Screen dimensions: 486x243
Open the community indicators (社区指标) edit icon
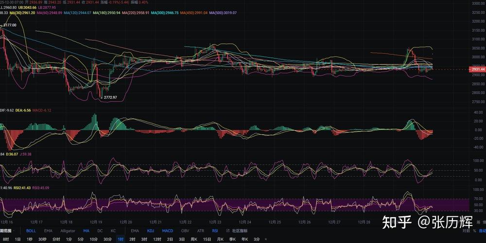228,231
